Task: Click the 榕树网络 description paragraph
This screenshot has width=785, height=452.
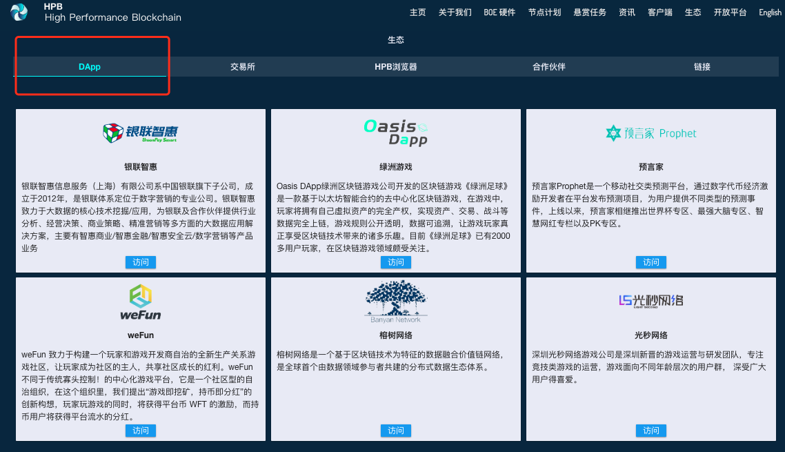Action: [390, 361]
